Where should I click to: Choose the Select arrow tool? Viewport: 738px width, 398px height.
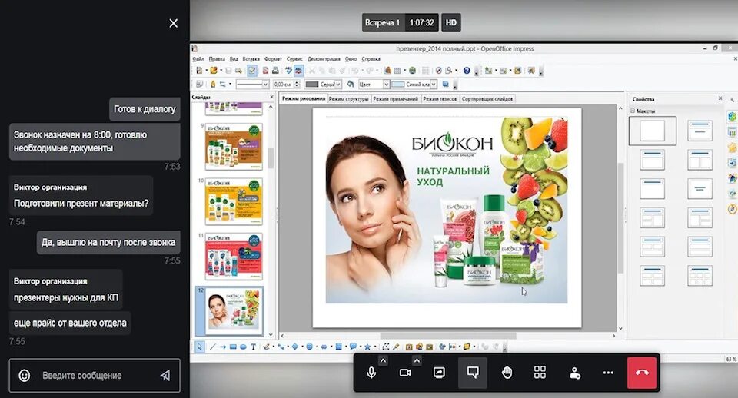click(200, 347)
